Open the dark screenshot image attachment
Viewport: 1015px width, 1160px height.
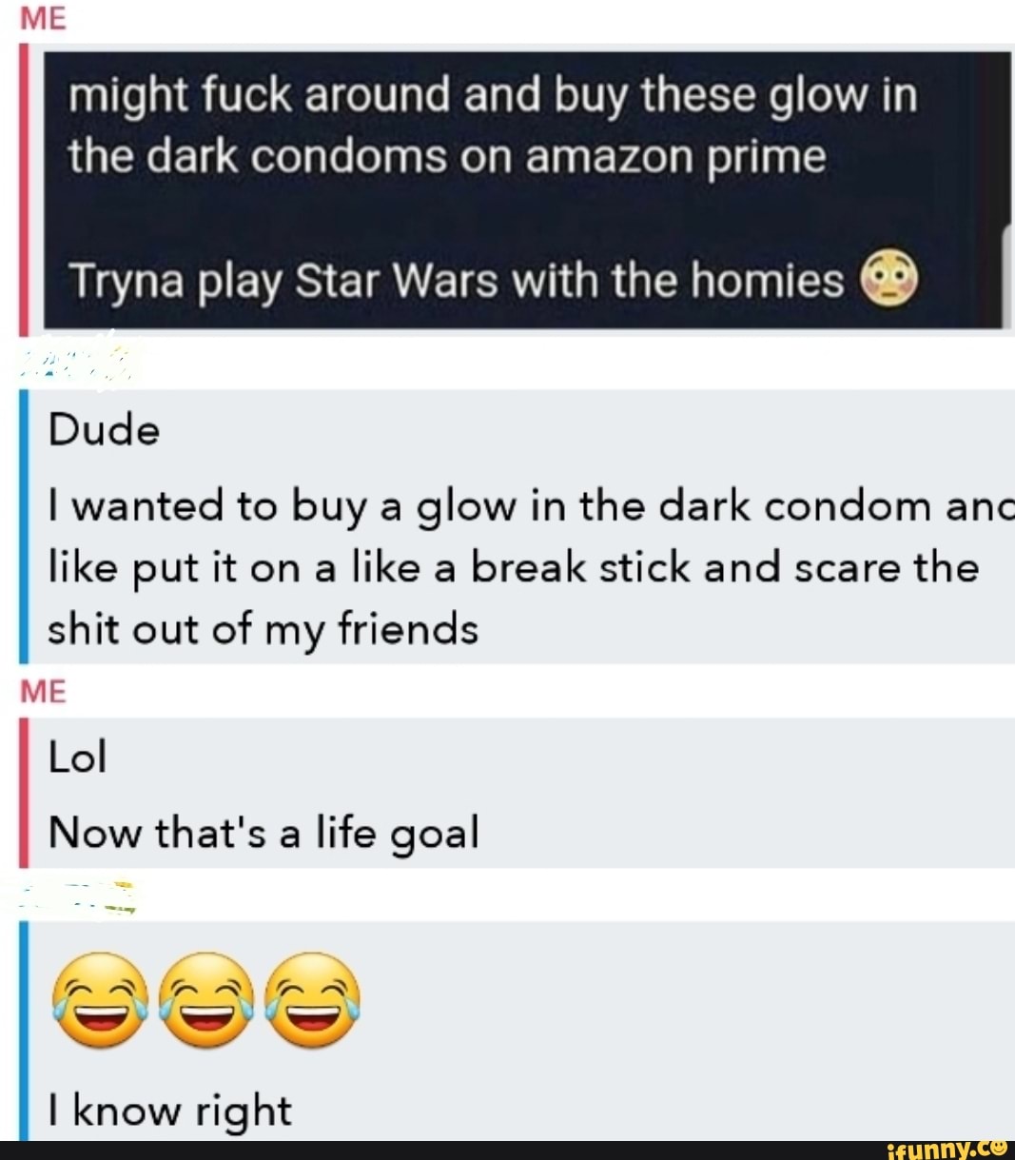tap(527, 189)
